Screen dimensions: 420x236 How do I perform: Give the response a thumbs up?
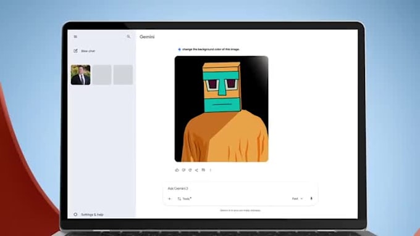click(x=177, y=170)
